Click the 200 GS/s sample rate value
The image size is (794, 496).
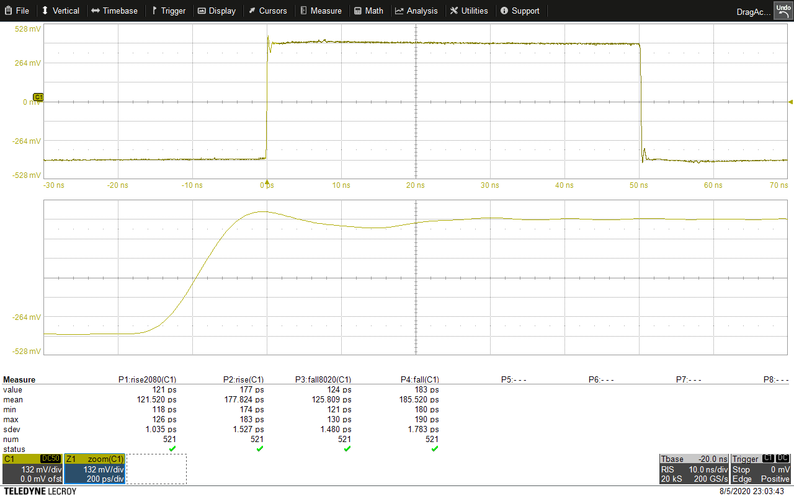point(710,479)
